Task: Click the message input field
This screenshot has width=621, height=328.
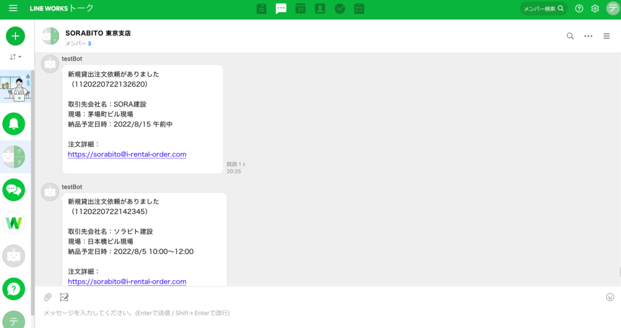Action: pyautogui.click(x=303, y=313)
